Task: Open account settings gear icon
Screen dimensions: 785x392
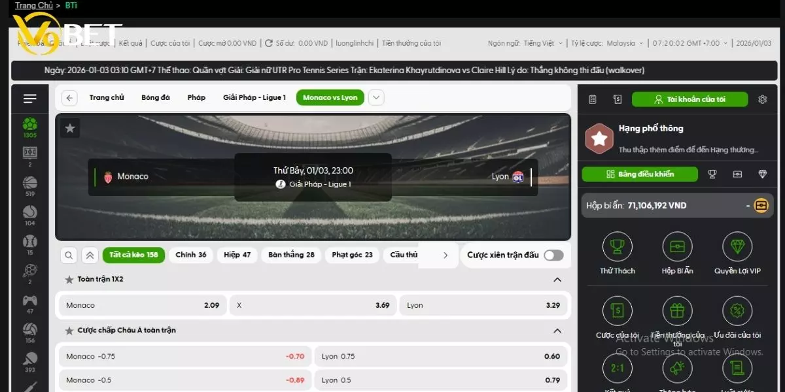Action: (762, 99)
